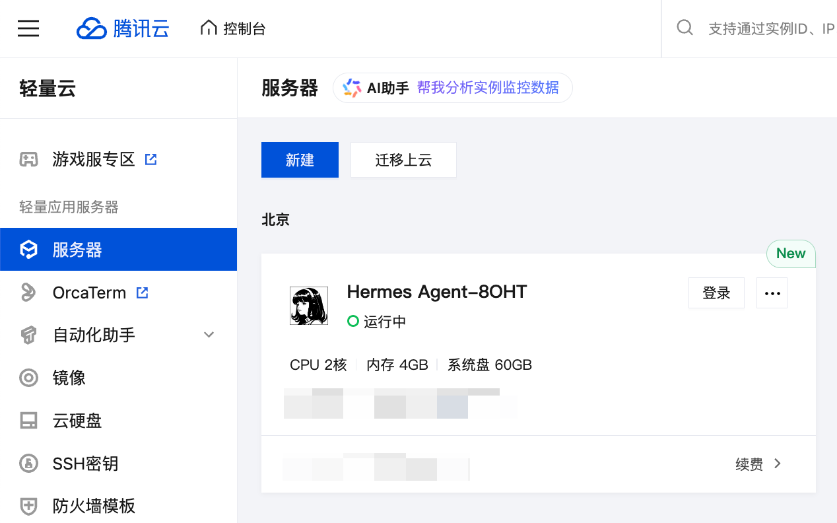The image size is (837, 523).
Task: Select 镜像 in the sidebar
Action: pyautogui.click(x=69, y=378)
